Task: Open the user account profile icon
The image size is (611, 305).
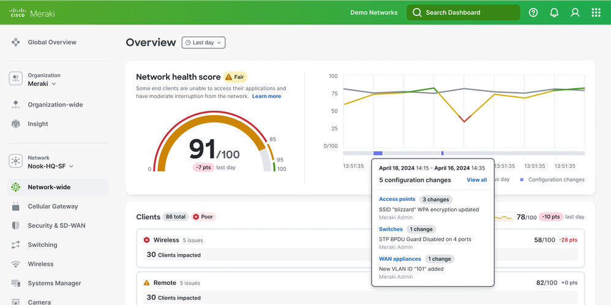Action: pyautogui.click(x=575, y=12)
